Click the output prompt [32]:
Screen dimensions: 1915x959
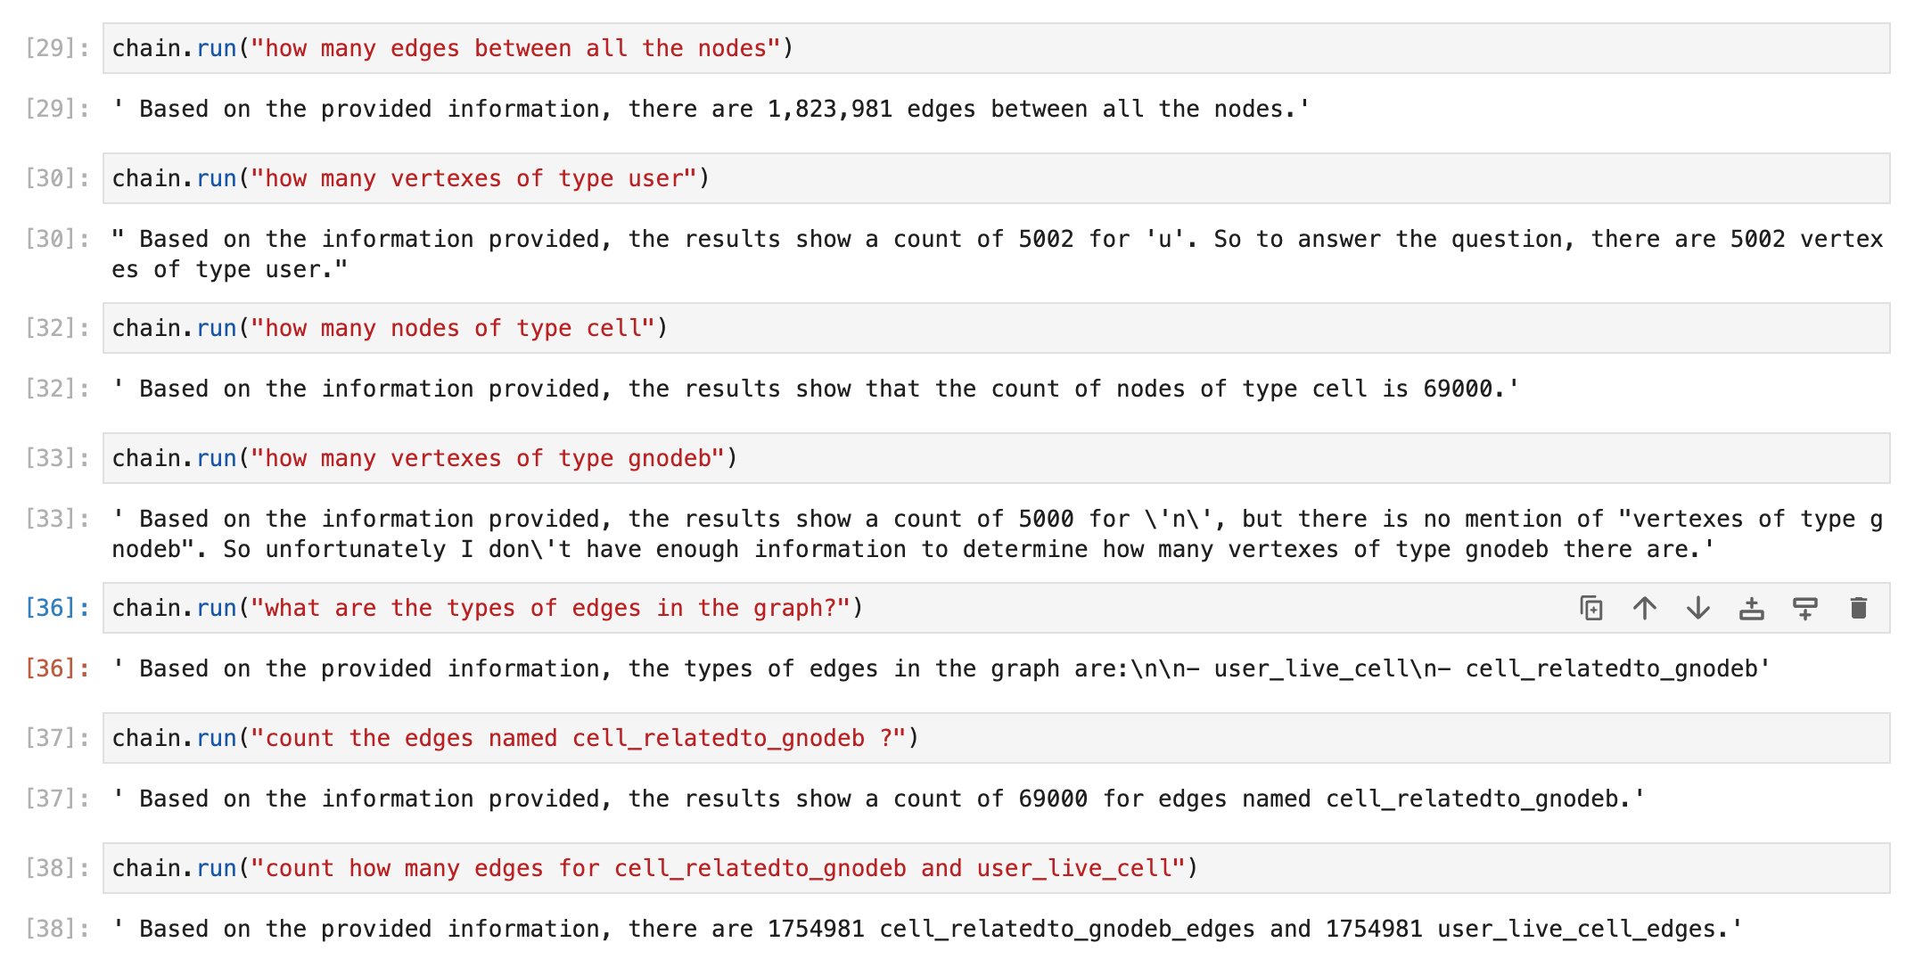pos(58,389)
